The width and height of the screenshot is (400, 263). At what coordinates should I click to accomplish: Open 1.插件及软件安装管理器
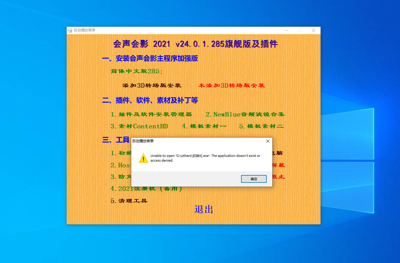pos(151,114)
